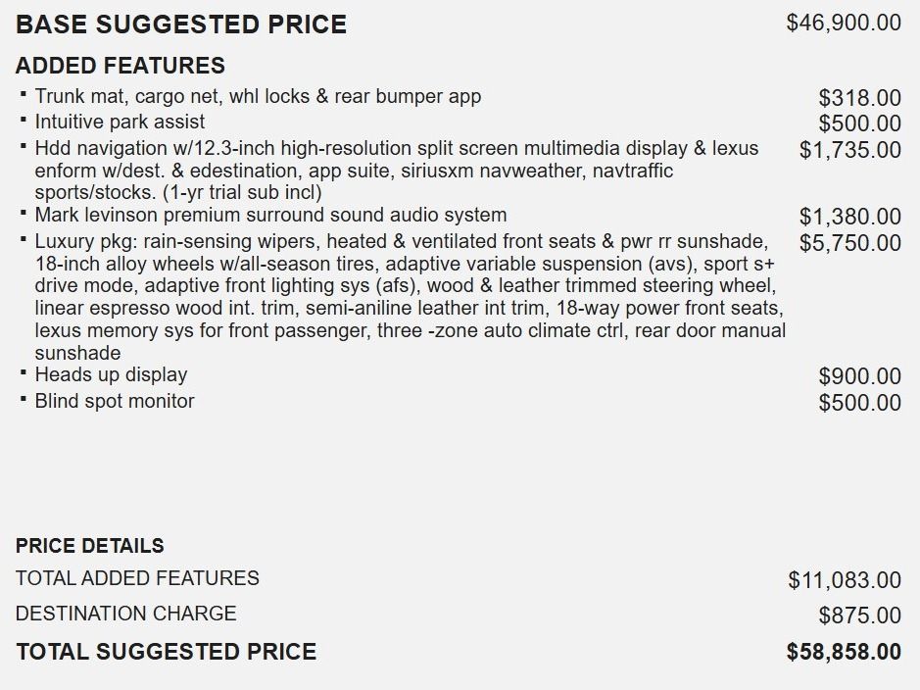The image size is (920, 690).
Task: Click the $46,900.00 base price
Action: click(x=843, y=23)
